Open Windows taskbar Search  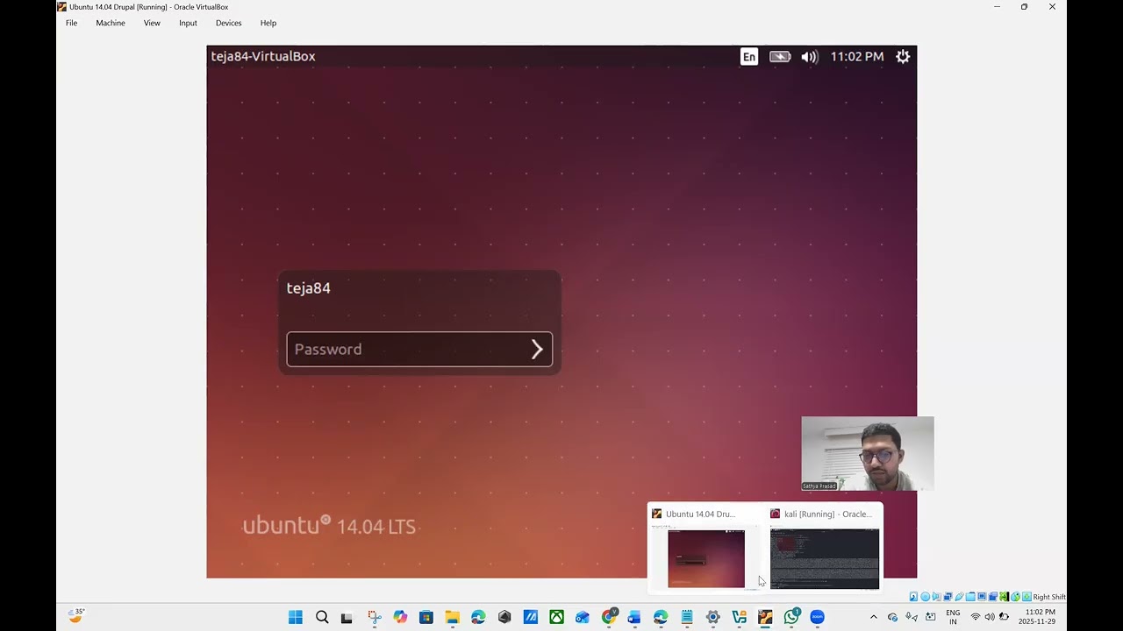(322, 617)
